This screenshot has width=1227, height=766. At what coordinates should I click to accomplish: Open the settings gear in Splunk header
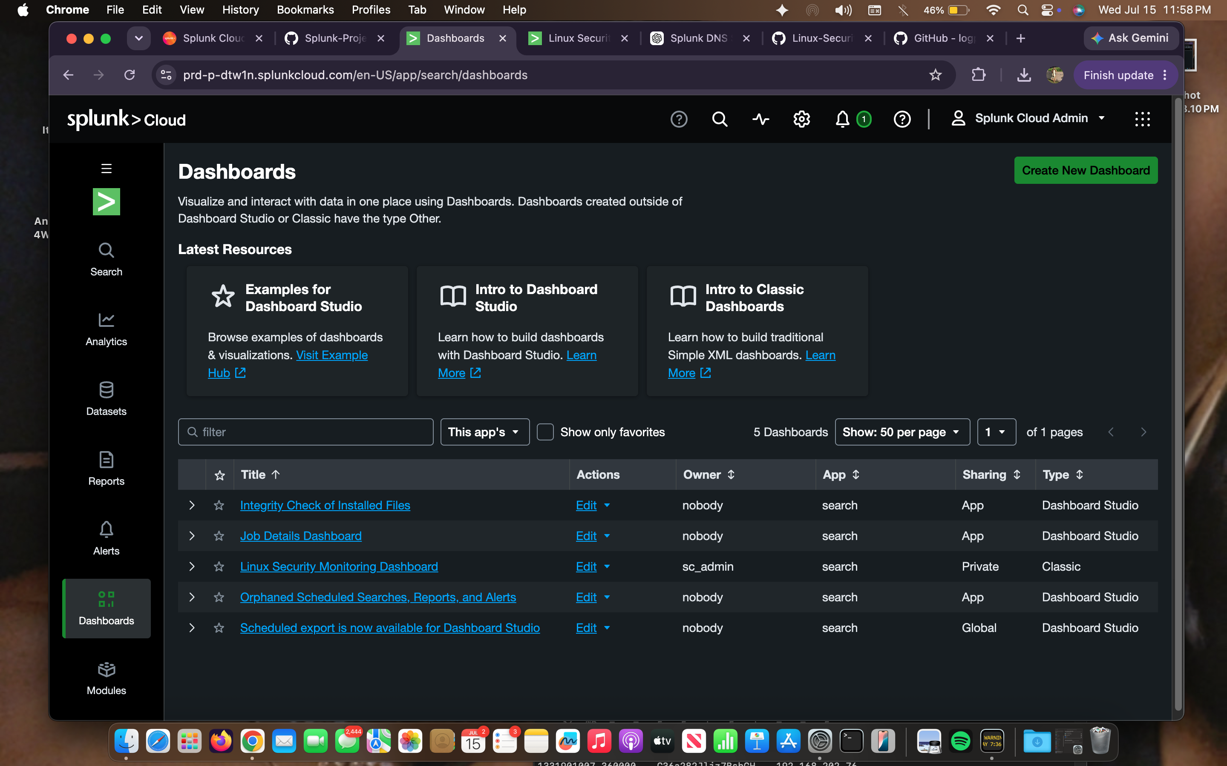click(802, 119)
